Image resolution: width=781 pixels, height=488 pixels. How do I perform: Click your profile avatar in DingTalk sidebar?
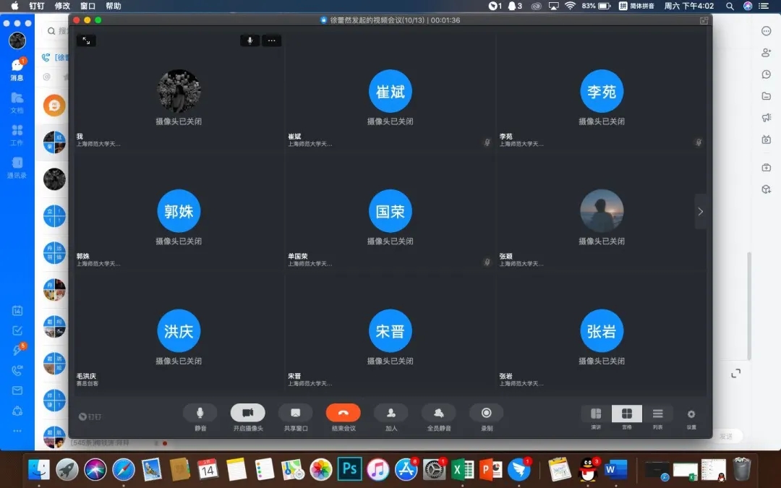click(17, 40)
